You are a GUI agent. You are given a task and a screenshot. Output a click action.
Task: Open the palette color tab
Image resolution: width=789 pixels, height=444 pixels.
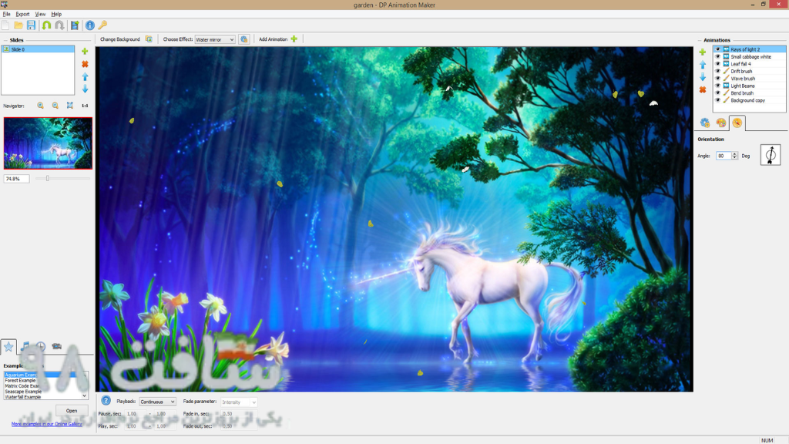721,123
